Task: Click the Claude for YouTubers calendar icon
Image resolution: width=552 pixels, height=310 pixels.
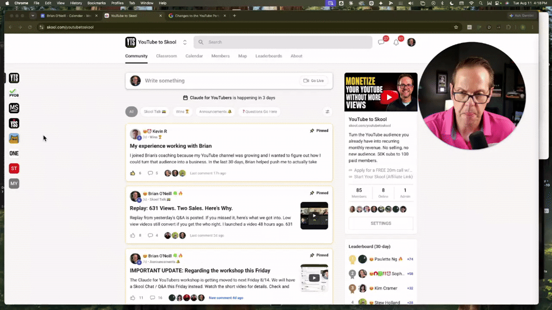Action: point(185,98)
